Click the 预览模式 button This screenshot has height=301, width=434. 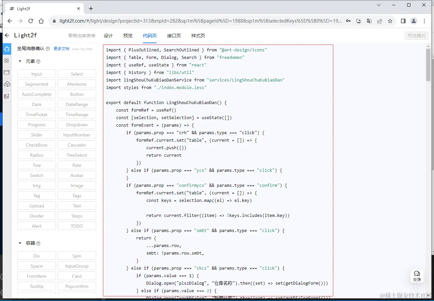417,36
